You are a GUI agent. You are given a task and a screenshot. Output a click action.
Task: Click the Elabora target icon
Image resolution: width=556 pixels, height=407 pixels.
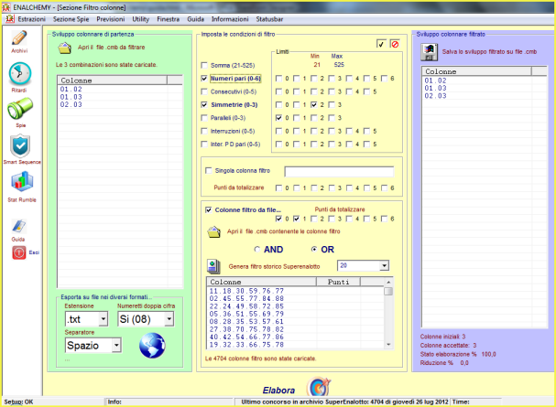[x=319, y=387]
